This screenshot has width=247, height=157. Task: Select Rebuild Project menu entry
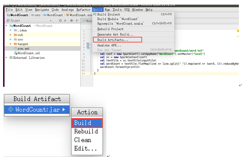pos(133,29)
